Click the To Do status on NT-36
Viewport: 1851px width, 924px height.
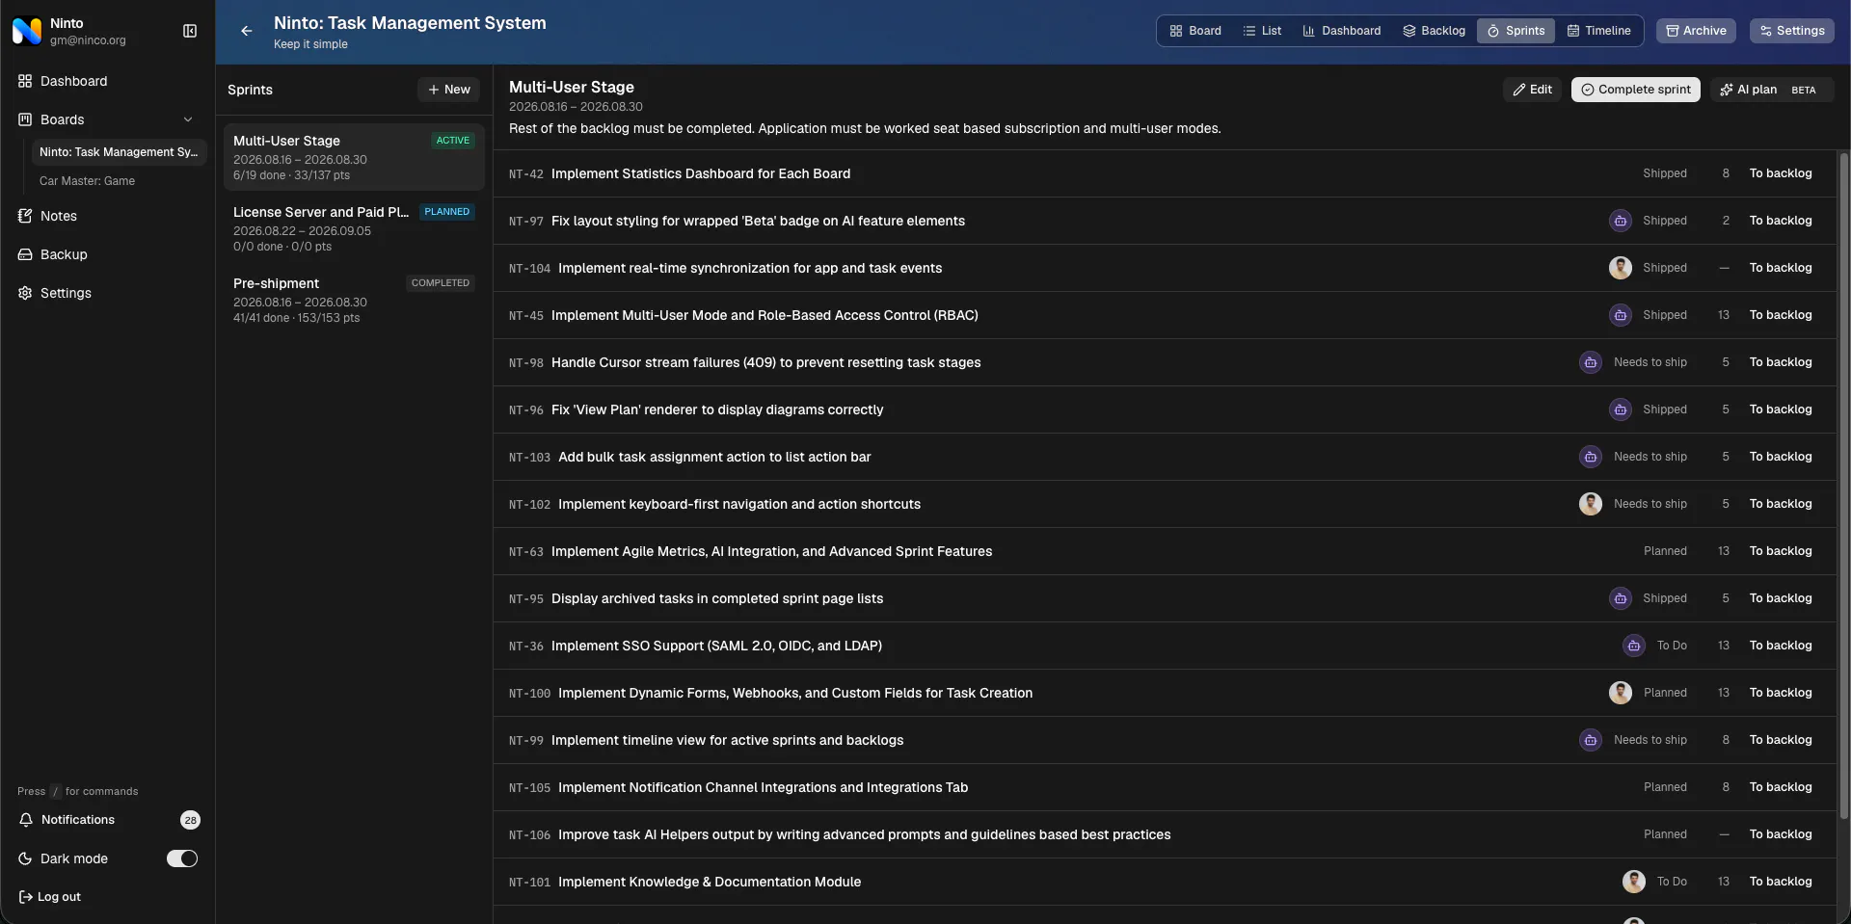1672,646
